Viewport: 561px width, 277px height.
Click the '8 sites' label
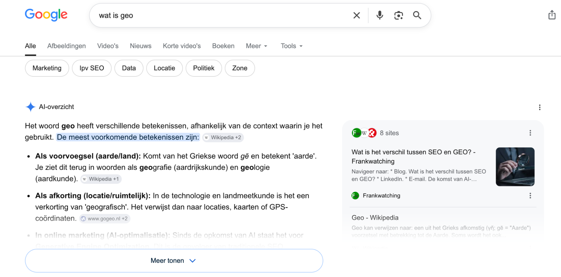pos(389,133)
